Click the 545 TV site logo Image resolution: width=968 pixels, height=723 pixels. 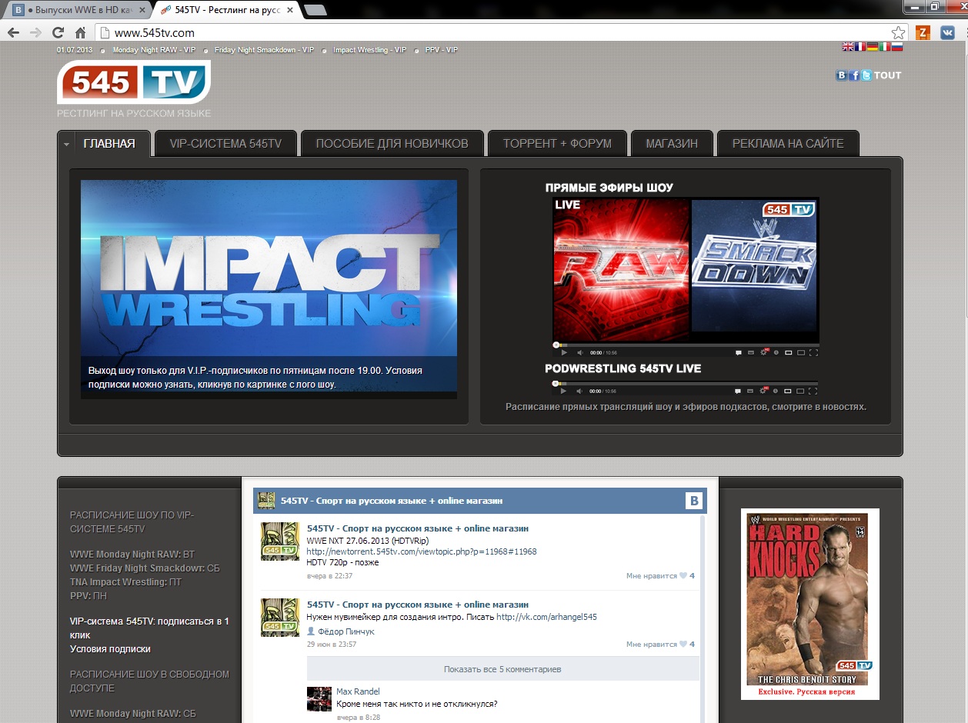(134, 82)
